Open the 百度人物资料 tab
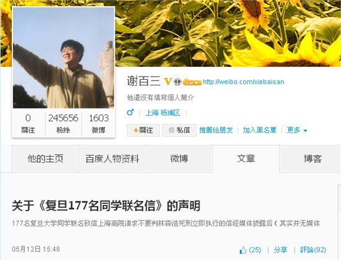The height and width of the screenshot is (260, 341). coord(112,158)
